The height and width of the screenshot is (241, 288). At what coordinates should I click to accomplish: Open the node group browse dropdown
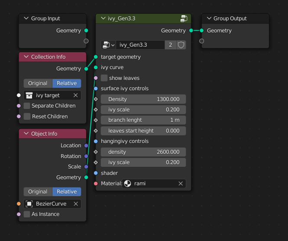pyautogui.click(x=108, y=45)
